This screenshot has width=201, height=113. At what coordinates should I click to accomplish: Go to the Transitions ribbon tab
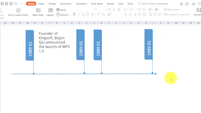pos(66,4)
